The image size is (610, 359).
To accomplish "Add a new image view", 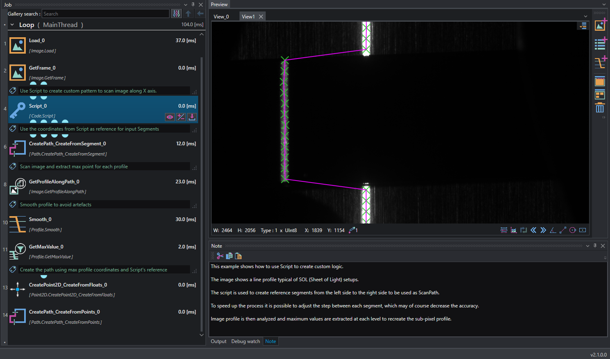I will 600,25.
